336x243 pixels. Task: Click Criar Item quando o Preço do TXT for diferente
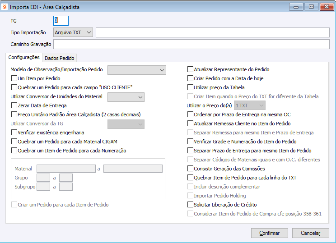[x=190, y=96]
